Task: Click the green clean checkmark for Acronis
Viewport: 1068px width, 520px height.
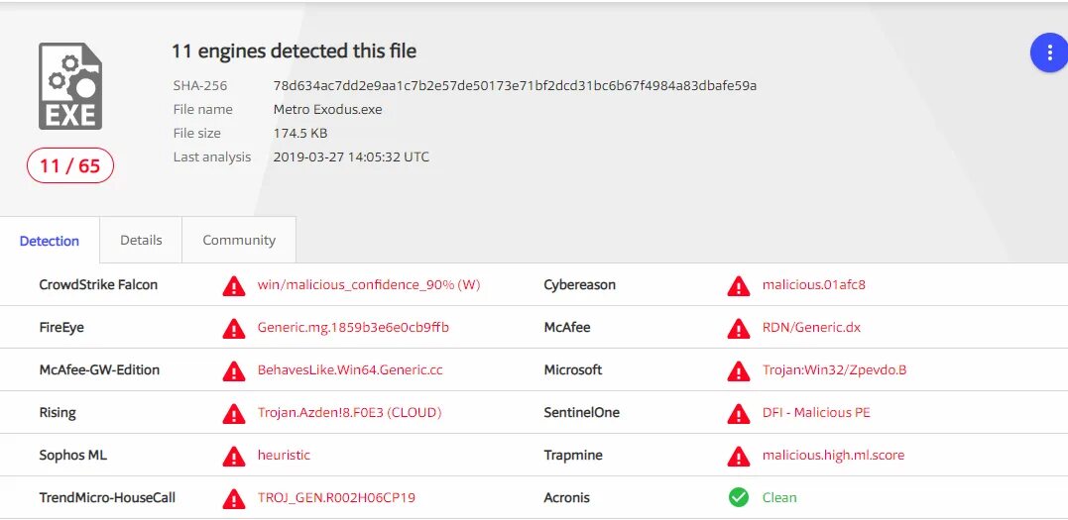Action: pos(738,497)
